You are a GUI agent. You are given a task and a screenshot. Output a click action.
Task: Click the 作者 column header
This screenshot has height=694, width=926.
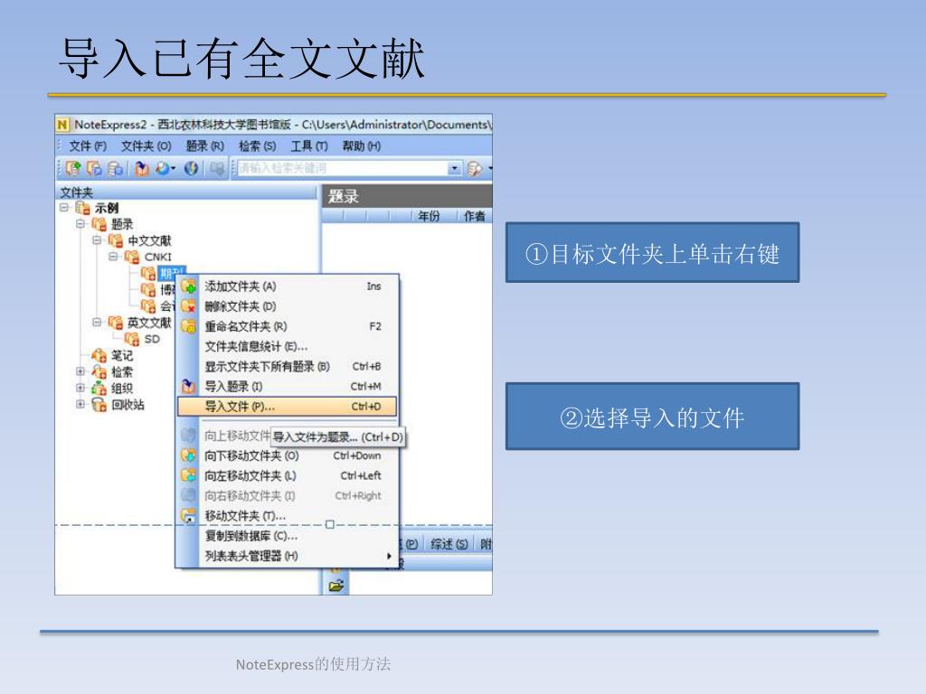tap(474, 216)
